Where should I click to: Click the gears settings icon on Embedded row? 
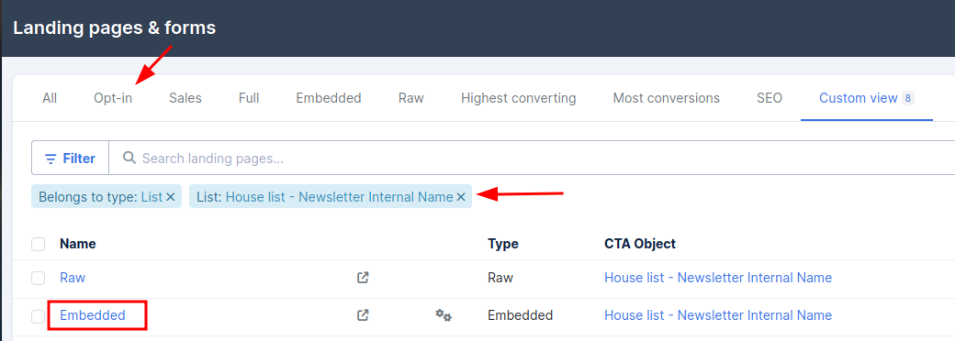(444, 315)
